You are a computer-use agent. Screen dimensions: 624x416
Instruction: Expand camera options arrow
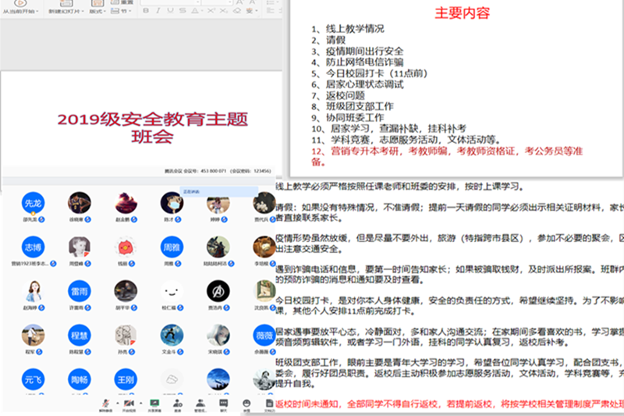[x=139, y=402]
